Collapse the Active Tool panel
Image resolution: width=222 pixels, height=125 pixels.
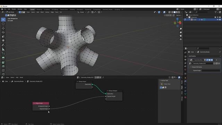point(160,81)
